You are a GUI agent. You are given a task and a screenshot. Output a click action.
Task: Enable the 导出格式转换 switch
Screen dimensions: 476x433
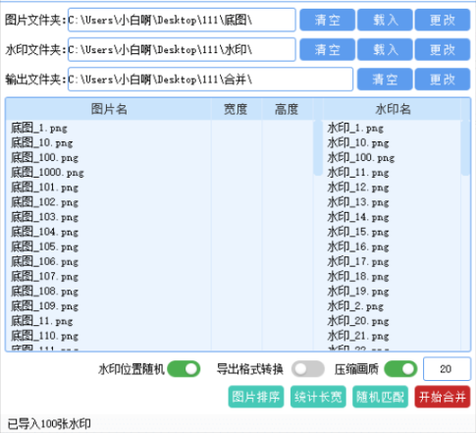[x=308, y=369]
